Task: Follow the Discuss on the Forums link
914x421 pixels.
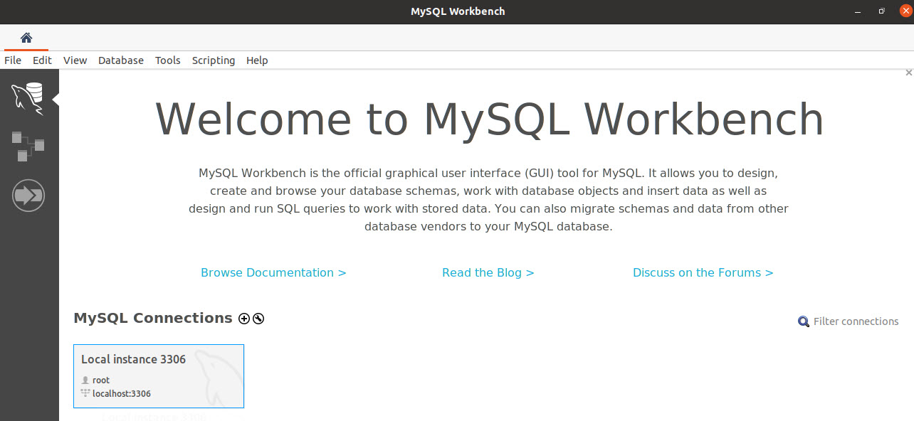Action: point(703,272)
